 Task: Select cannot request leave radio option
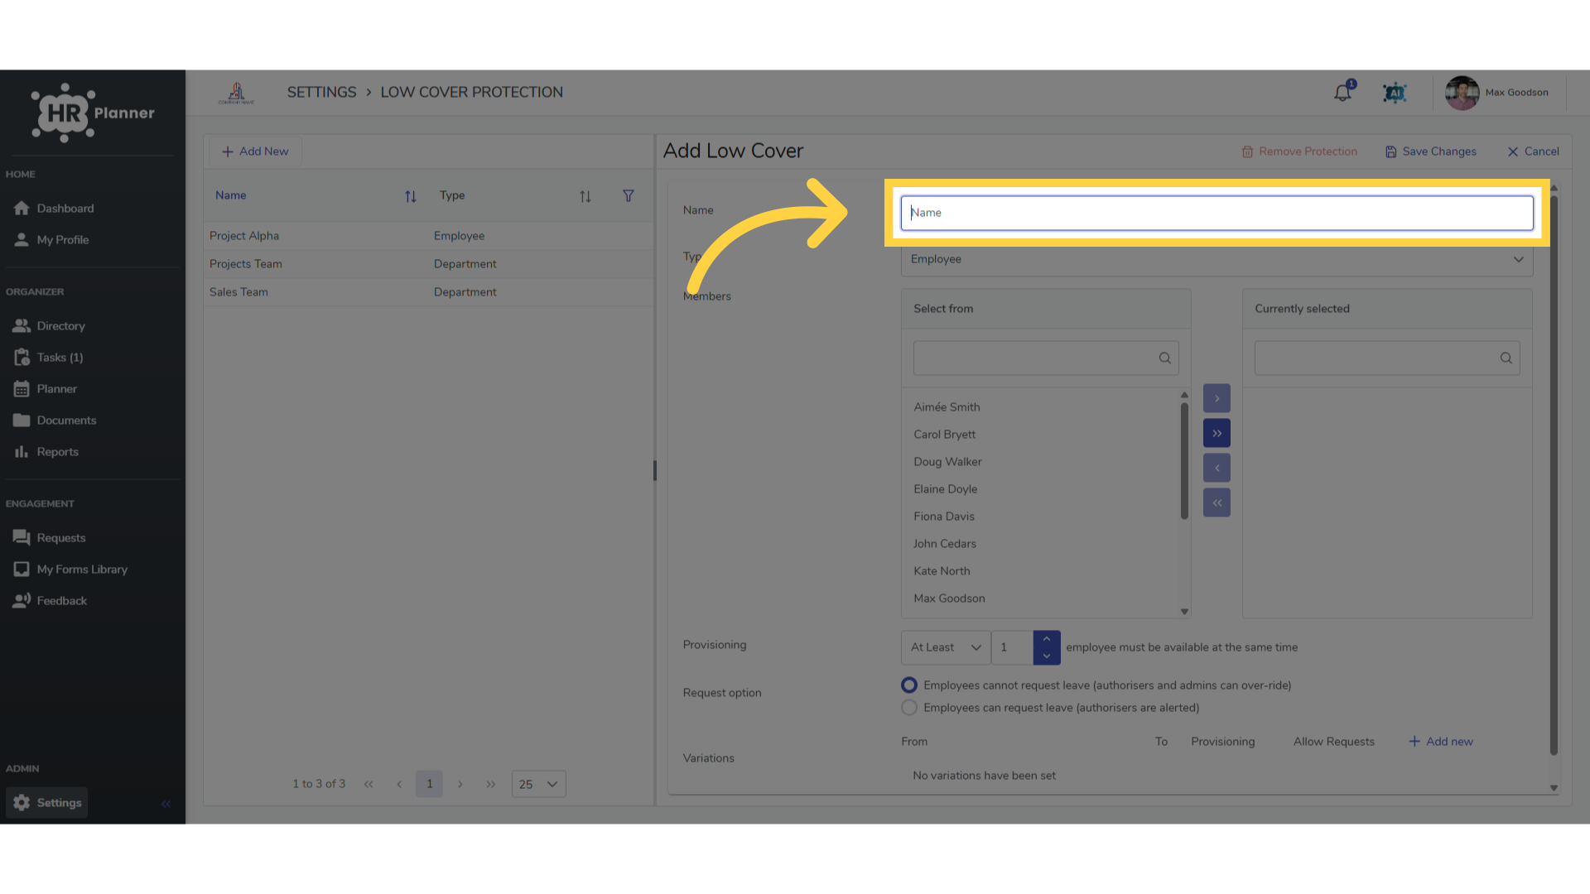pos(909,685)
